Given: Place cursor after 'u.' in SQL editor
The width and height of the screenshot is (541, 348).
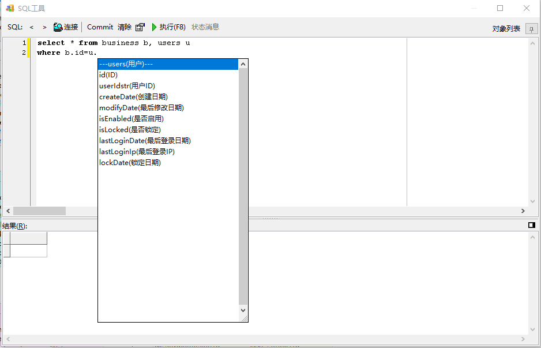Looking at the screenshot, I should 97,53.
